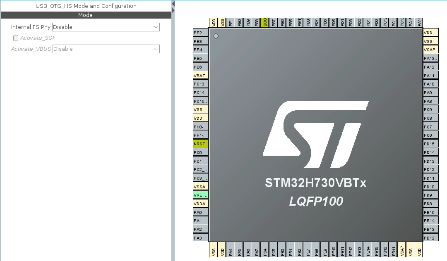Viewport: 447px width, 261px height.
Task: Click pin PB7 on the top edge
Action: (x=274, y=22)
